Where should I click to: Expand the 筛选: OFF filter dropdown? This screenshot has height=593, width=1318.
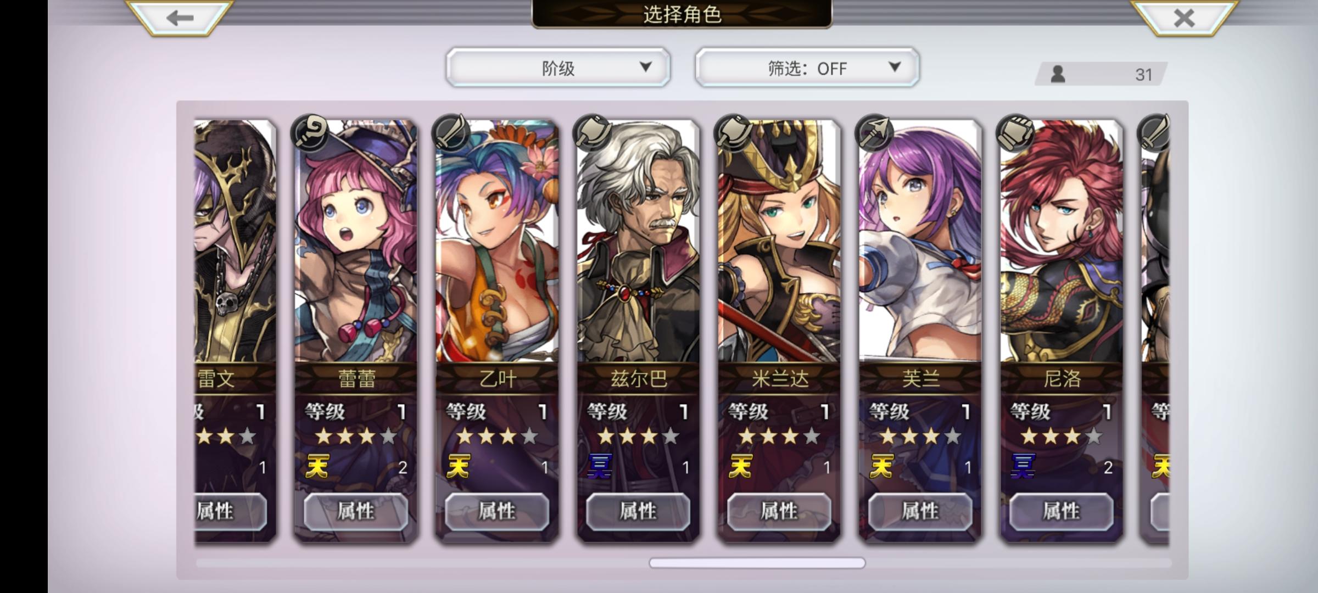click(x=807, y=68)
